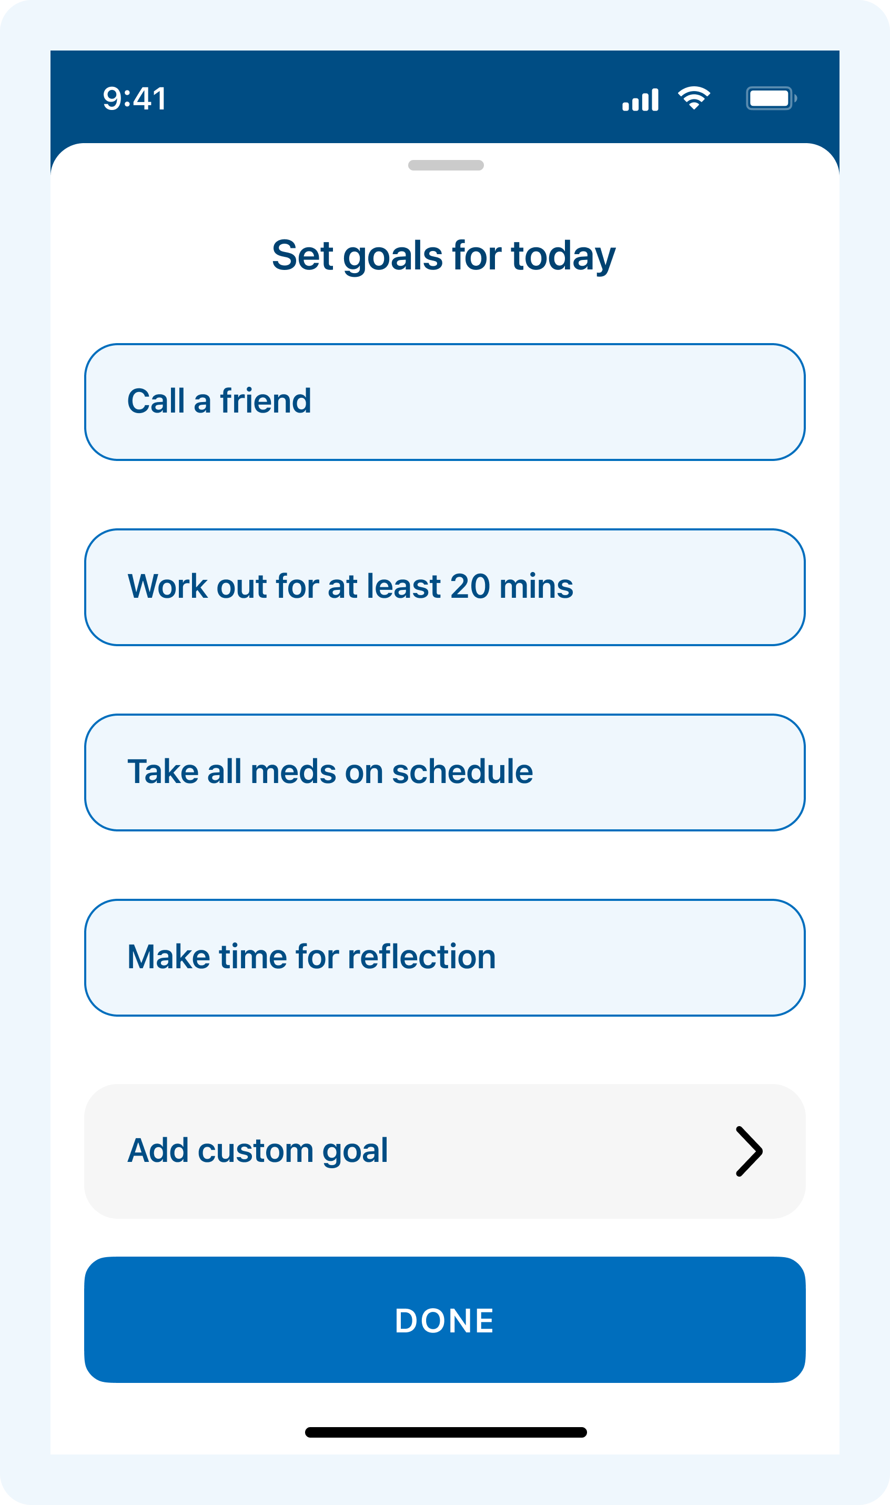Click the 'Add custom goal' label text
Image resolution: width=890 pixels, height=1505 pixels.
pyautogui.click(x=258, y=1150)
